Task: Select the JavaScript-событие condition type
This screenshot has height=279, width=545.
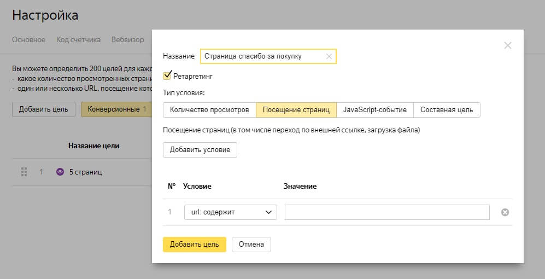Action: tap(374, 110)
